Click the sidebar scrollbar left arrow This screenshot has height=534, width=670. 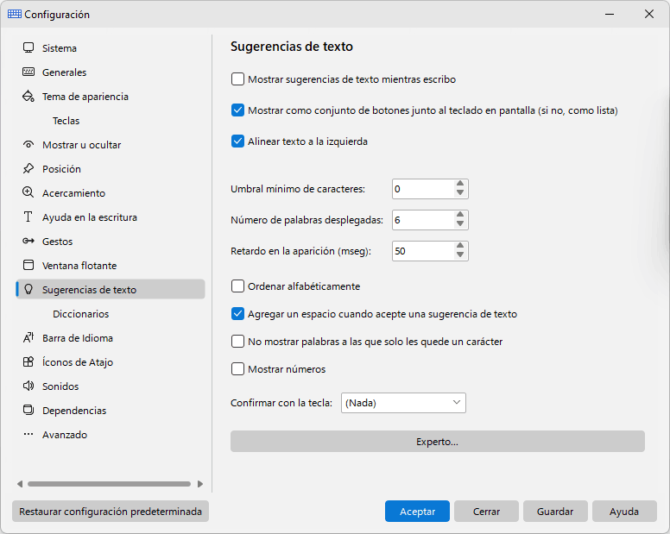20,484
